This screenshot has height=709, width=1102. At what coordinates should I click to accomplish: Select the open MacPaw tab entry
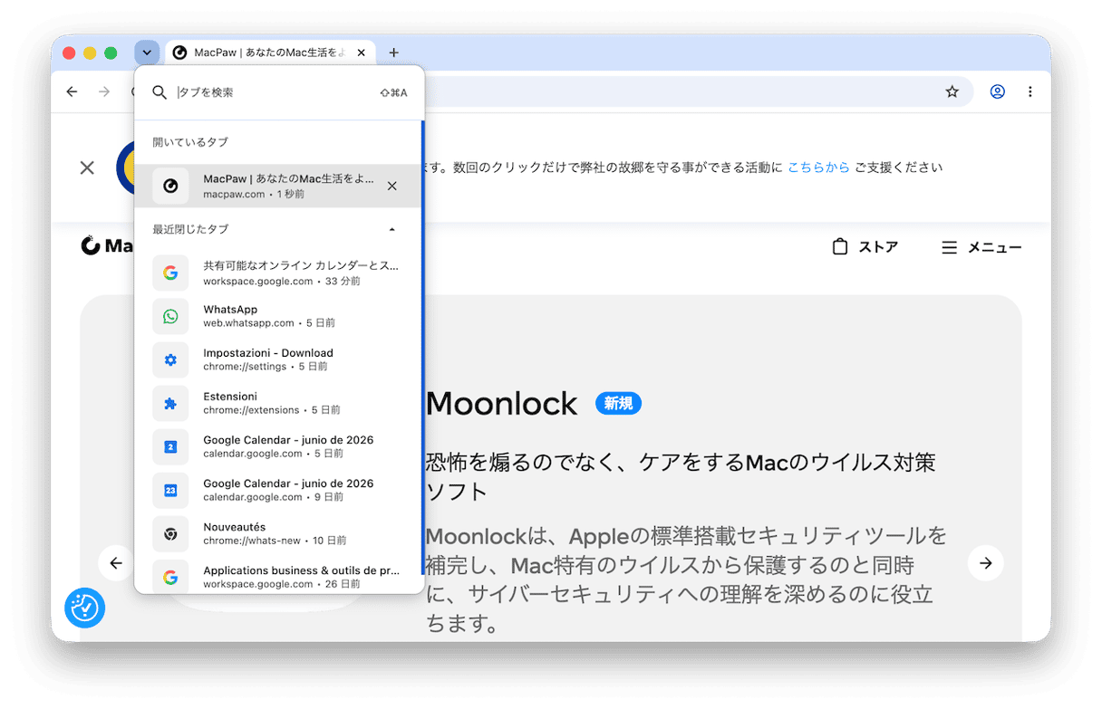coord(277,186)
